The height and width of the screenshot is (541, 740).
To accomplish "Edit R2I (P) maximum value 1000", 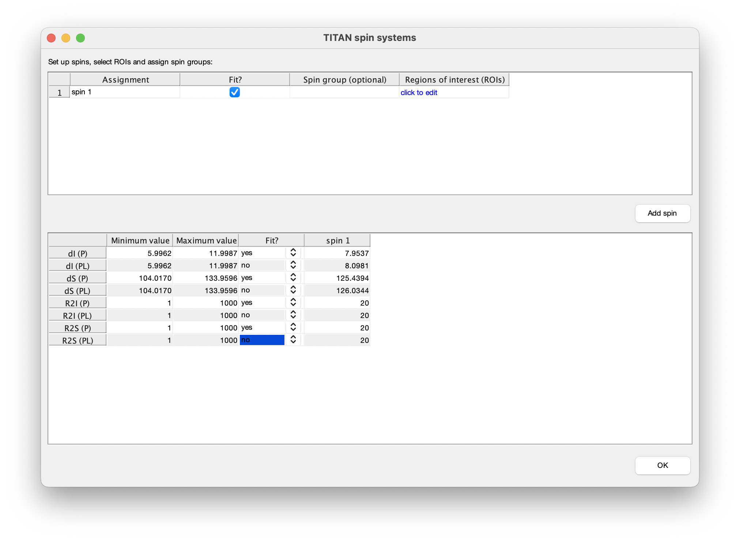I will (206, 303).
